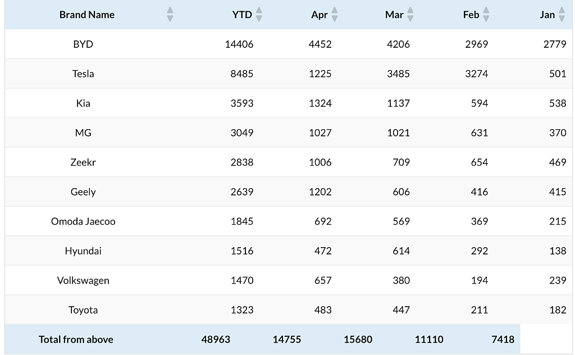Click the Jan column sort arrows

pyautogui.click(x=562, y=15)
